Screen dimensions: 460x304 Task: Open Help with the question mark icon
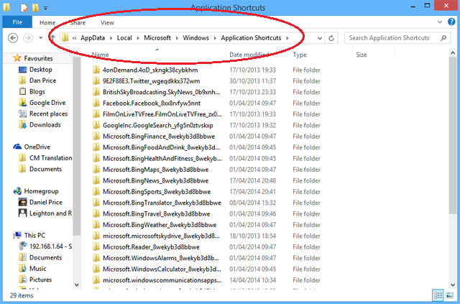[x=451, y=22]
